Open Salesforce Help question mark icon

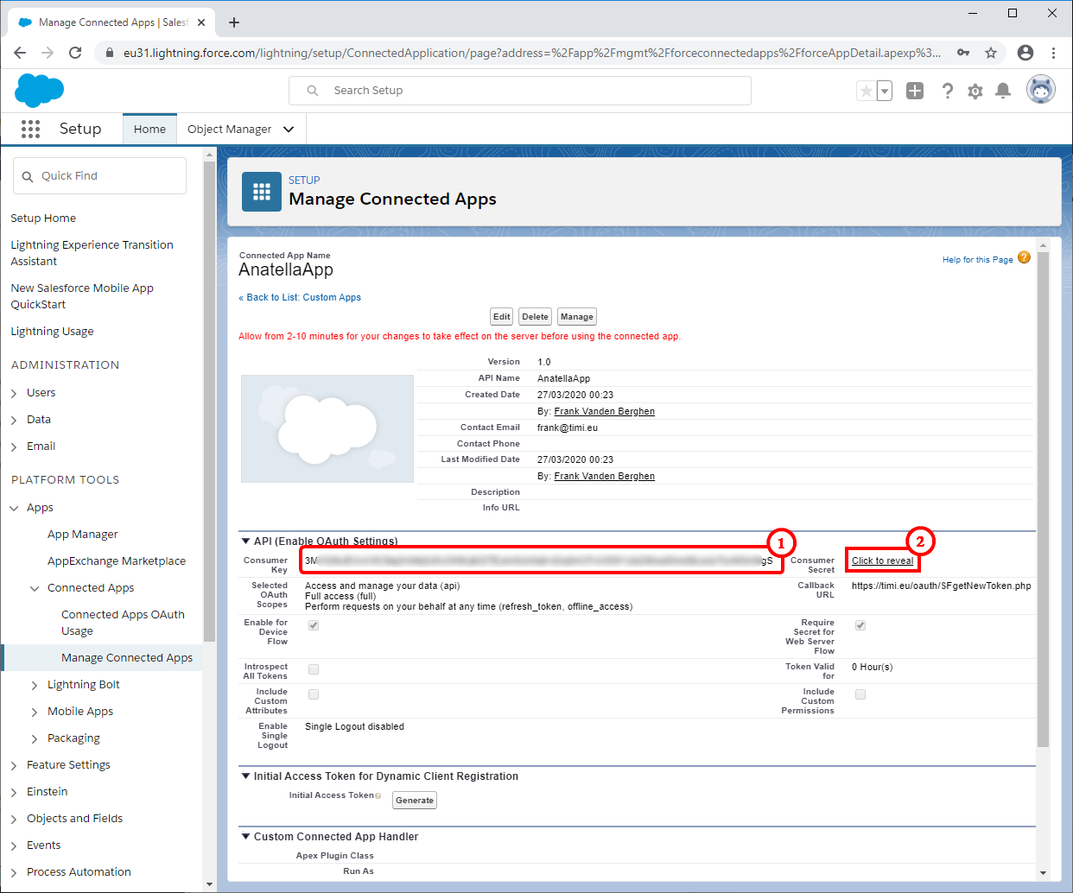pos(948,91)
